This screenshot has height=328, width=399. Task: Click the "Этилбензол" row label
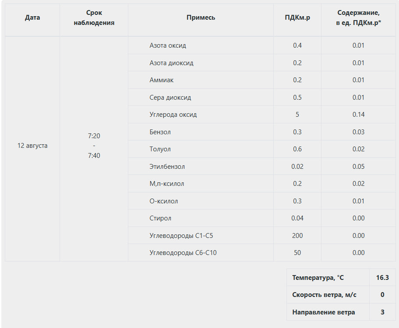(167, 167)
